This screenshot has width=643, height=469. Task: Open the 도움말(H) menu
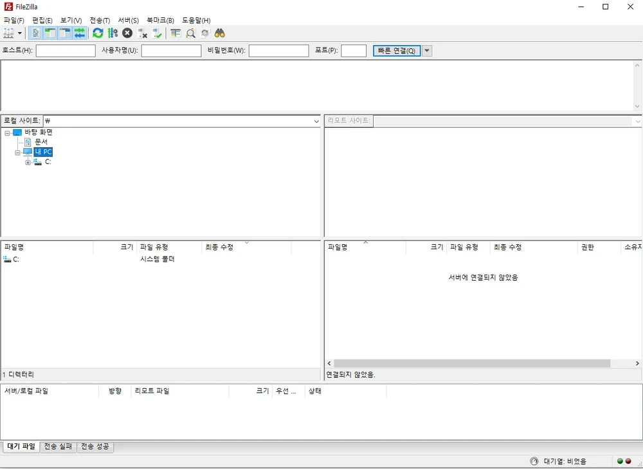click(196, 20)
